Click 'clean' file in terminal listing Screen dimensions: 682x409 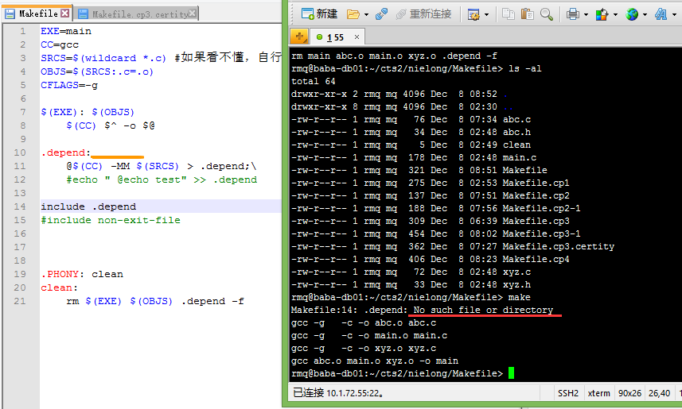(x=516, y=145)
